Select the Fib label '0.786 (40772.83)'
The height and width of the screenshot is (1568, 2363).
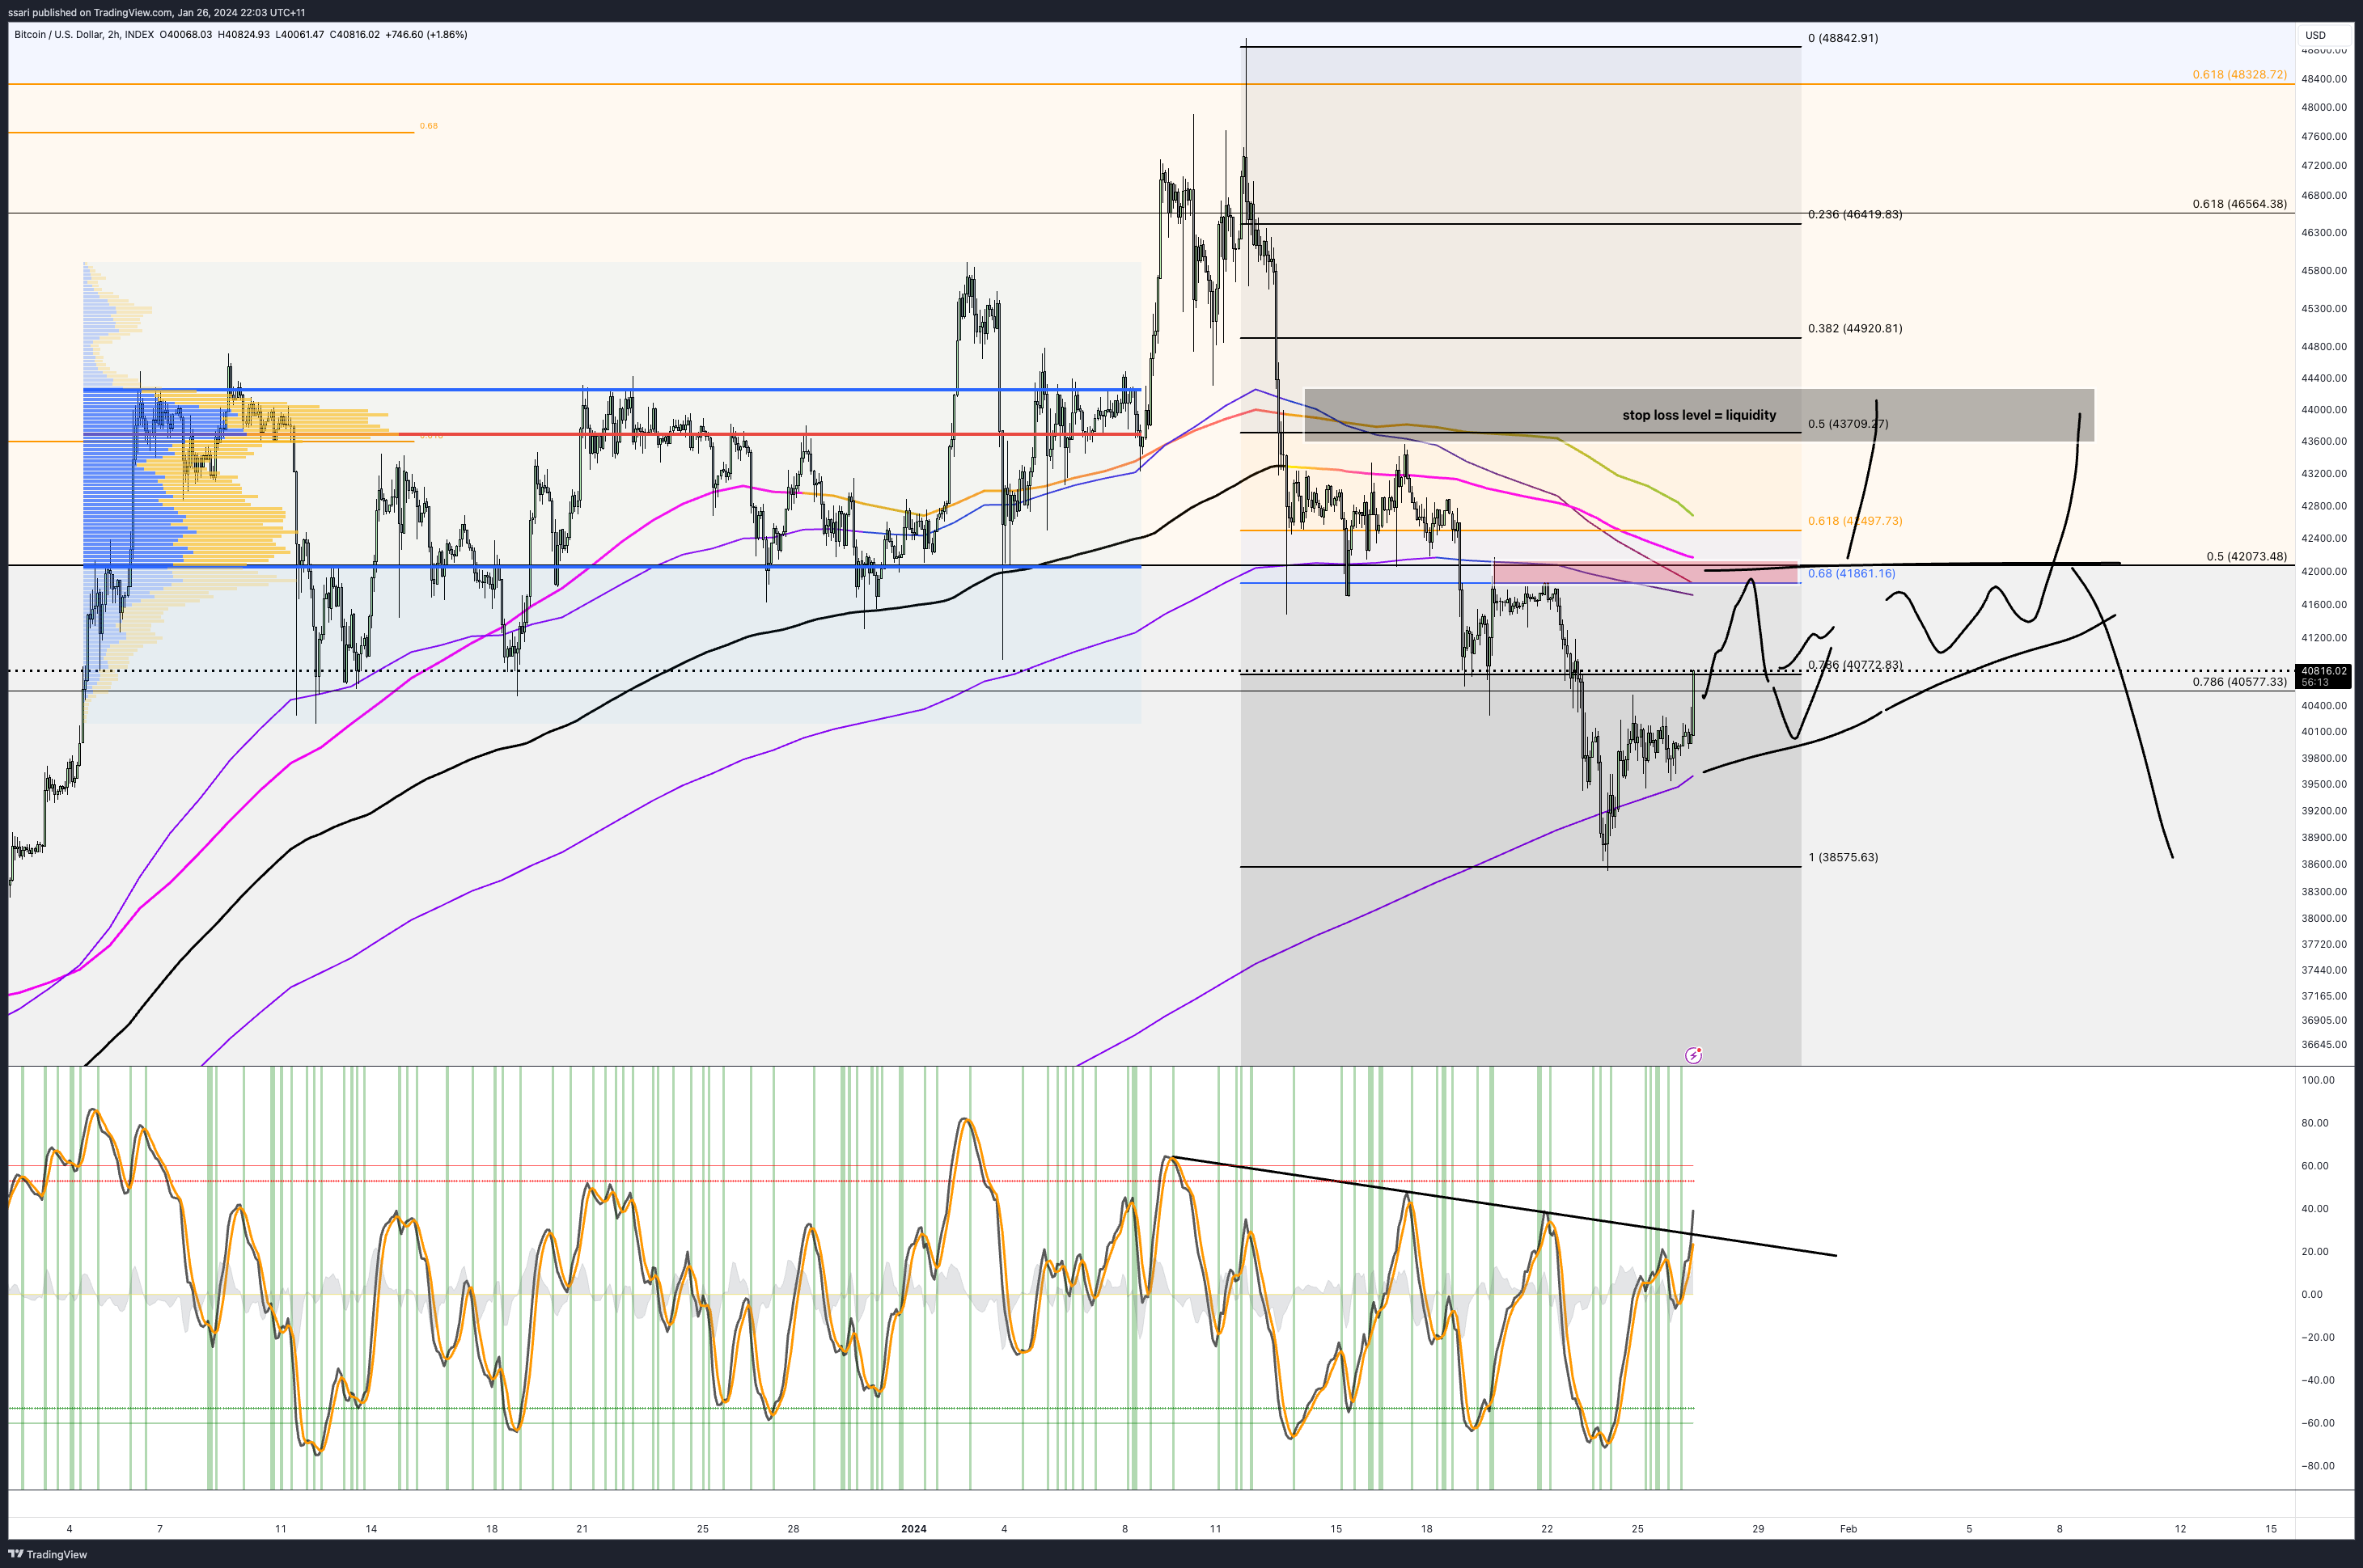coord(1855,665)
